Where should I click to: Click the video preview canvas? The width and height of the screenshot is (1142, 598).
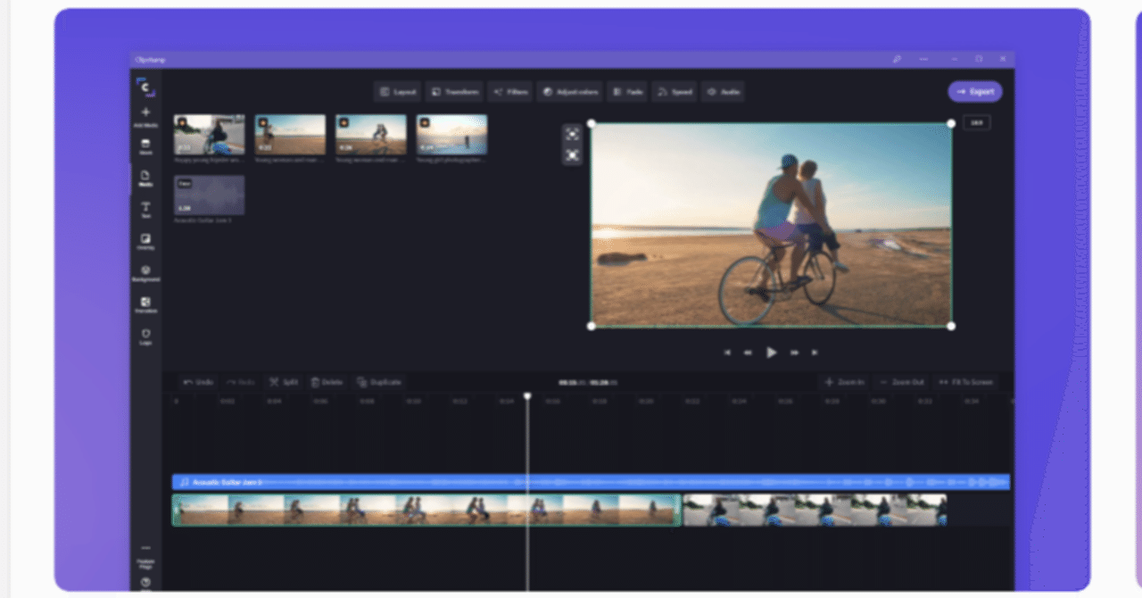pyautogui.click(x=771, y=225)
